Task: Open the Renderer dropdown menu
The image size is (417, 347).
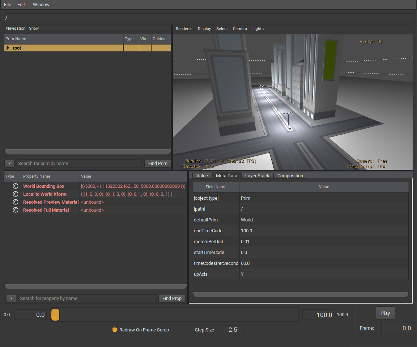Action: [184, 29]
